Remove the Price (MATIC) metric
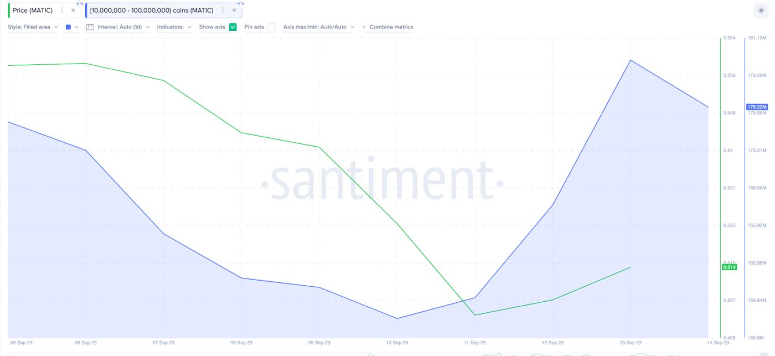 73,11
